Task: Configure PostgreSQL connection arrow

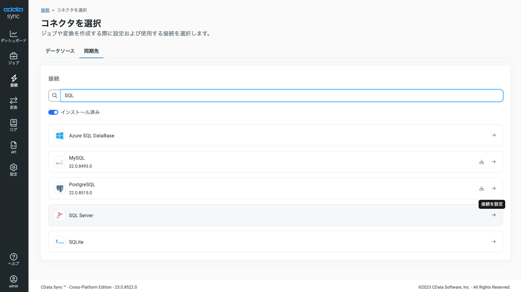Action: click(494, 188)
